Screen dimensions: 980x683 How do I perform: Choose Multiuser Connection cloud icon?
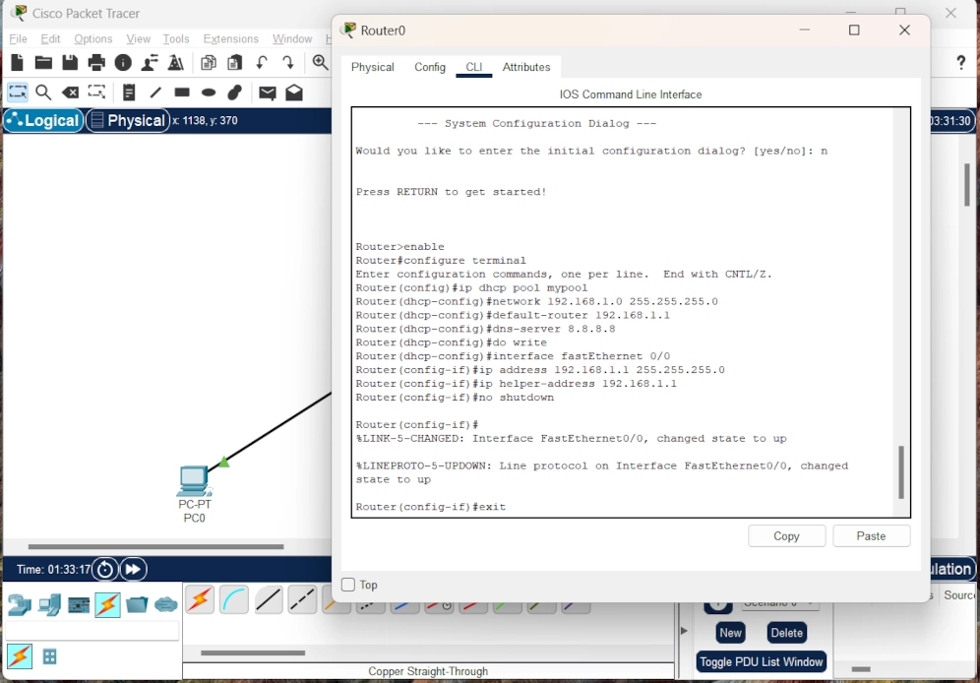point(166,605)
